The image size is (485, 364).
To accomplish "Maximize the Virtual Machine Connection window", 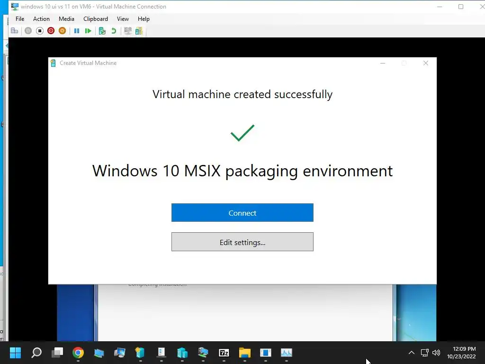I will [461, 7].
